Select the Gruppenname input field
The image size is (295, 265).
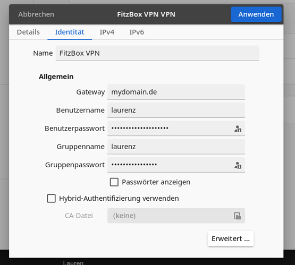coord(176,147)
